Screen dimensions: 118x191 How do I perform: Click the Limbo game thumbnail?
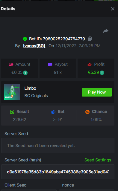(12, 92)
